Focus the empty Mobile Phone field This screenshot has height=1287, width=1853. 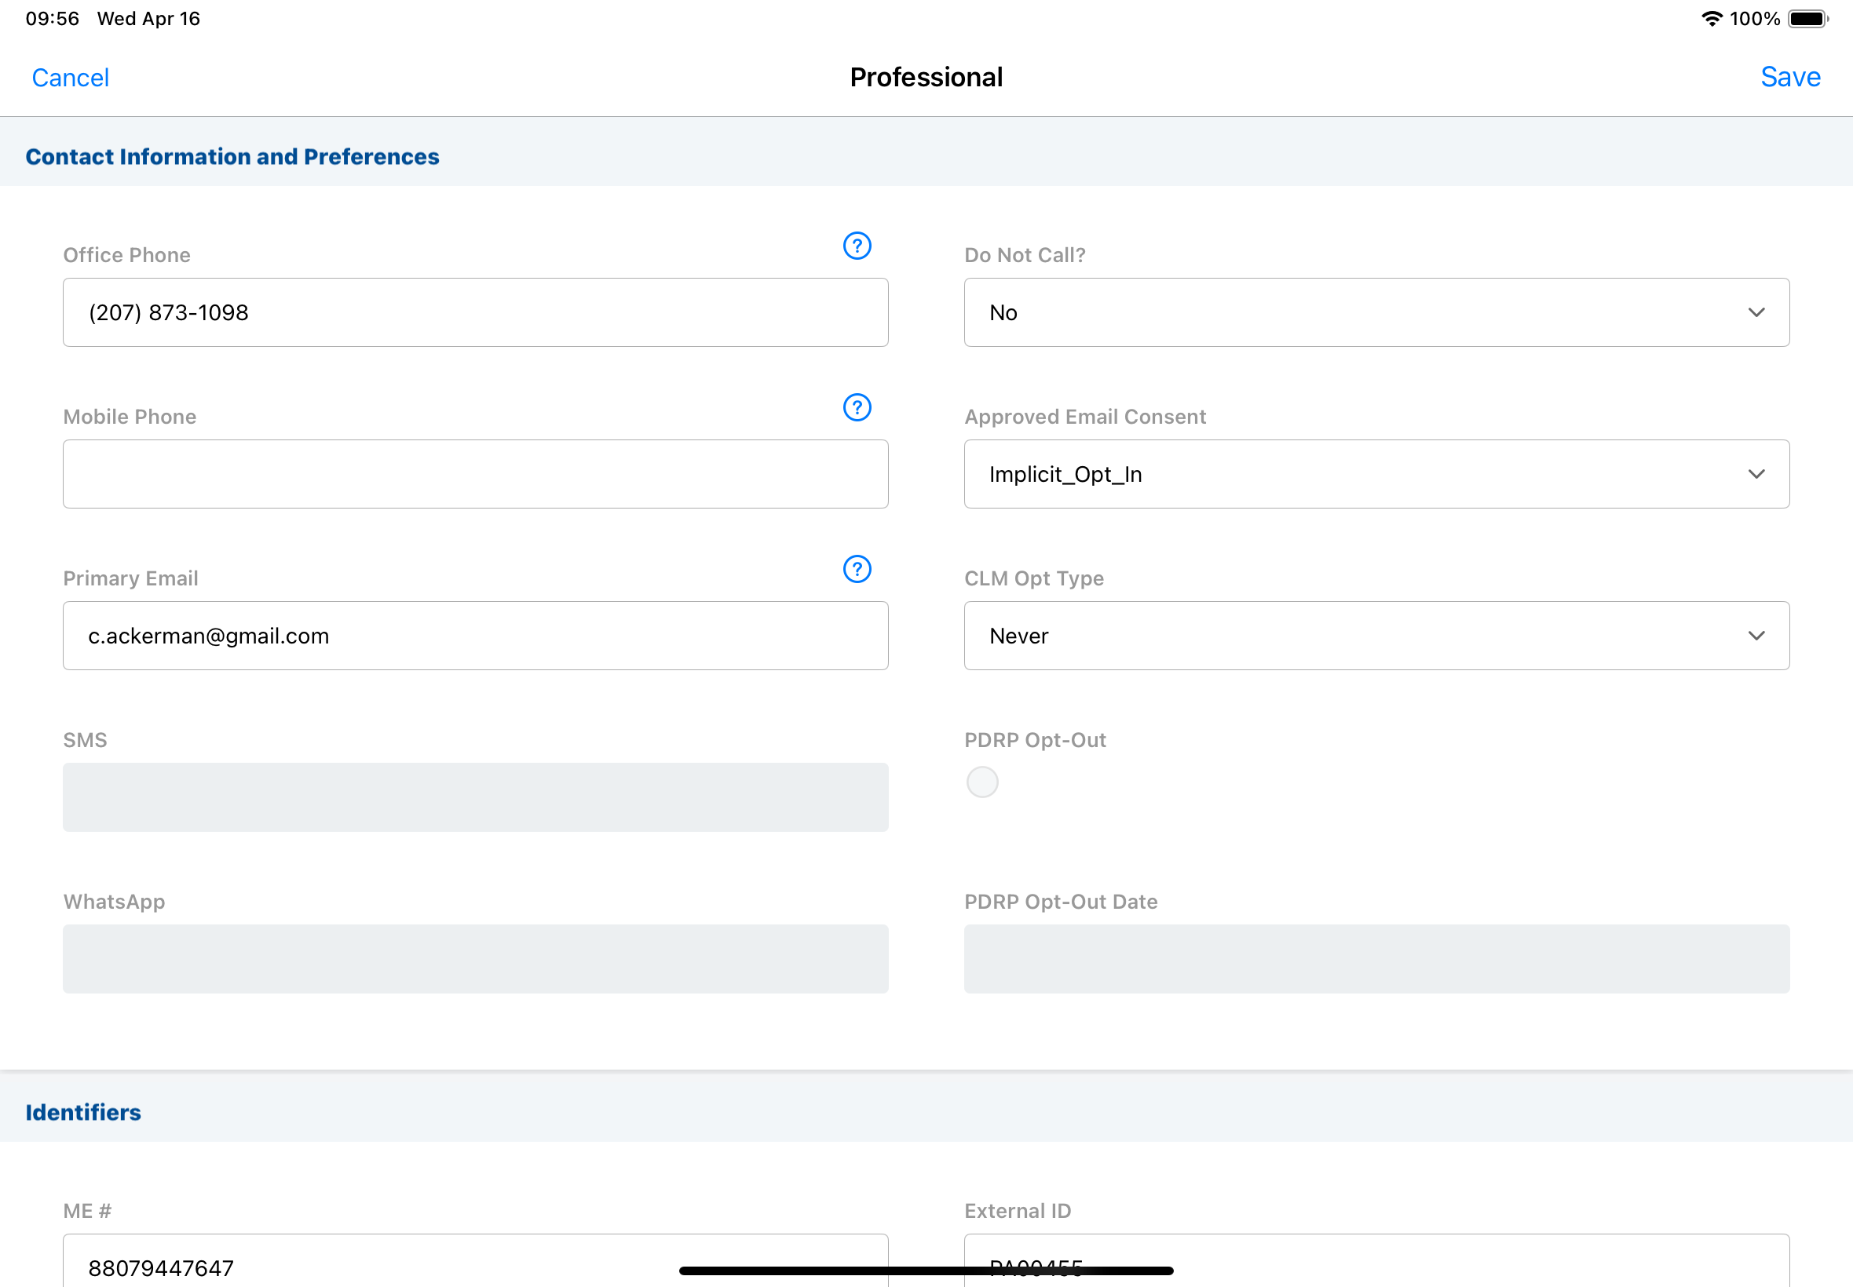(x=475, y=474)
